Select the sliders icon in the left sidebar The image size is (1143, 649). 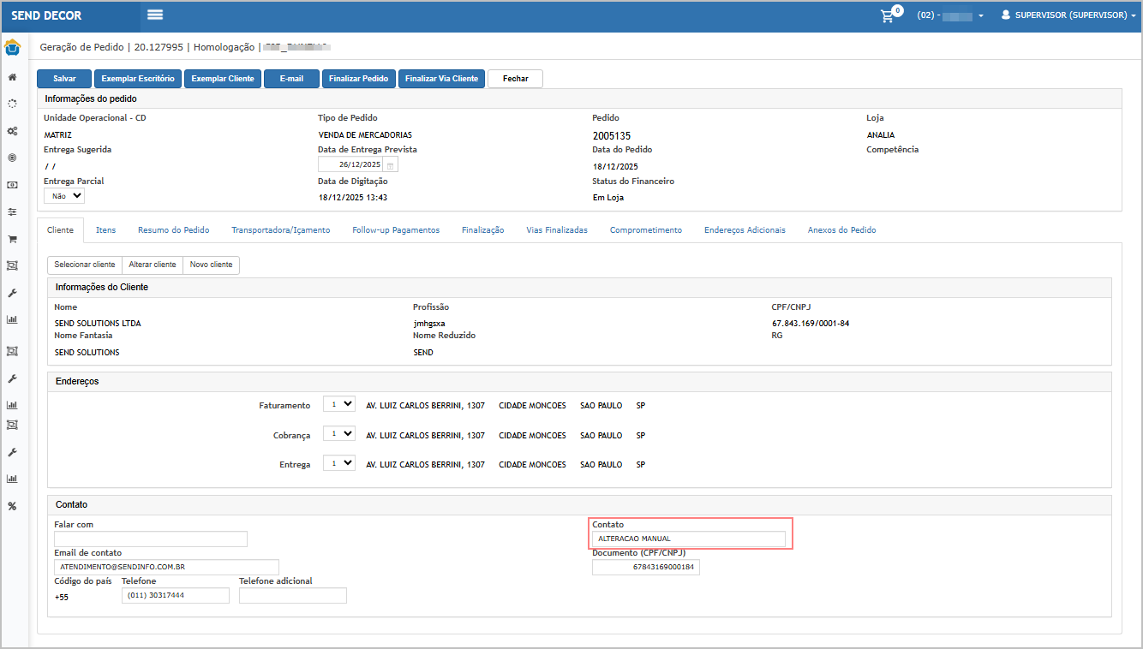(x=12, y=211)
